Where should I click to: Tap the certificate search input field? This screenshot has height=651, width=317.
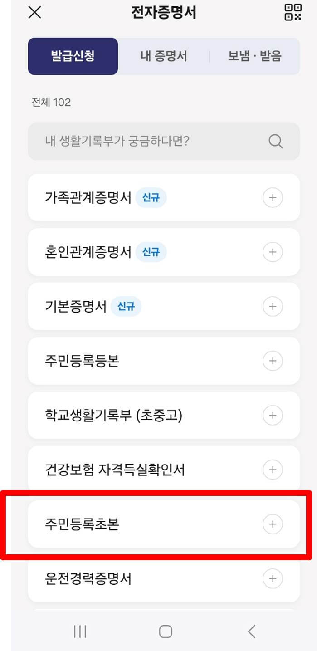click(136, 141)
